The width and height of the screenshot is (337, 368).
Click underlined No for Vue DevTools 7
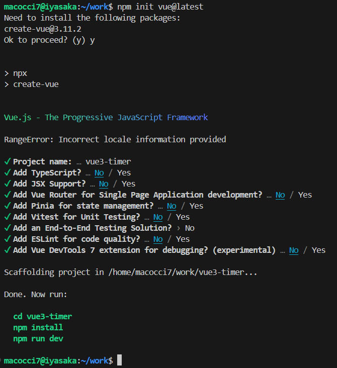(294, 250)
